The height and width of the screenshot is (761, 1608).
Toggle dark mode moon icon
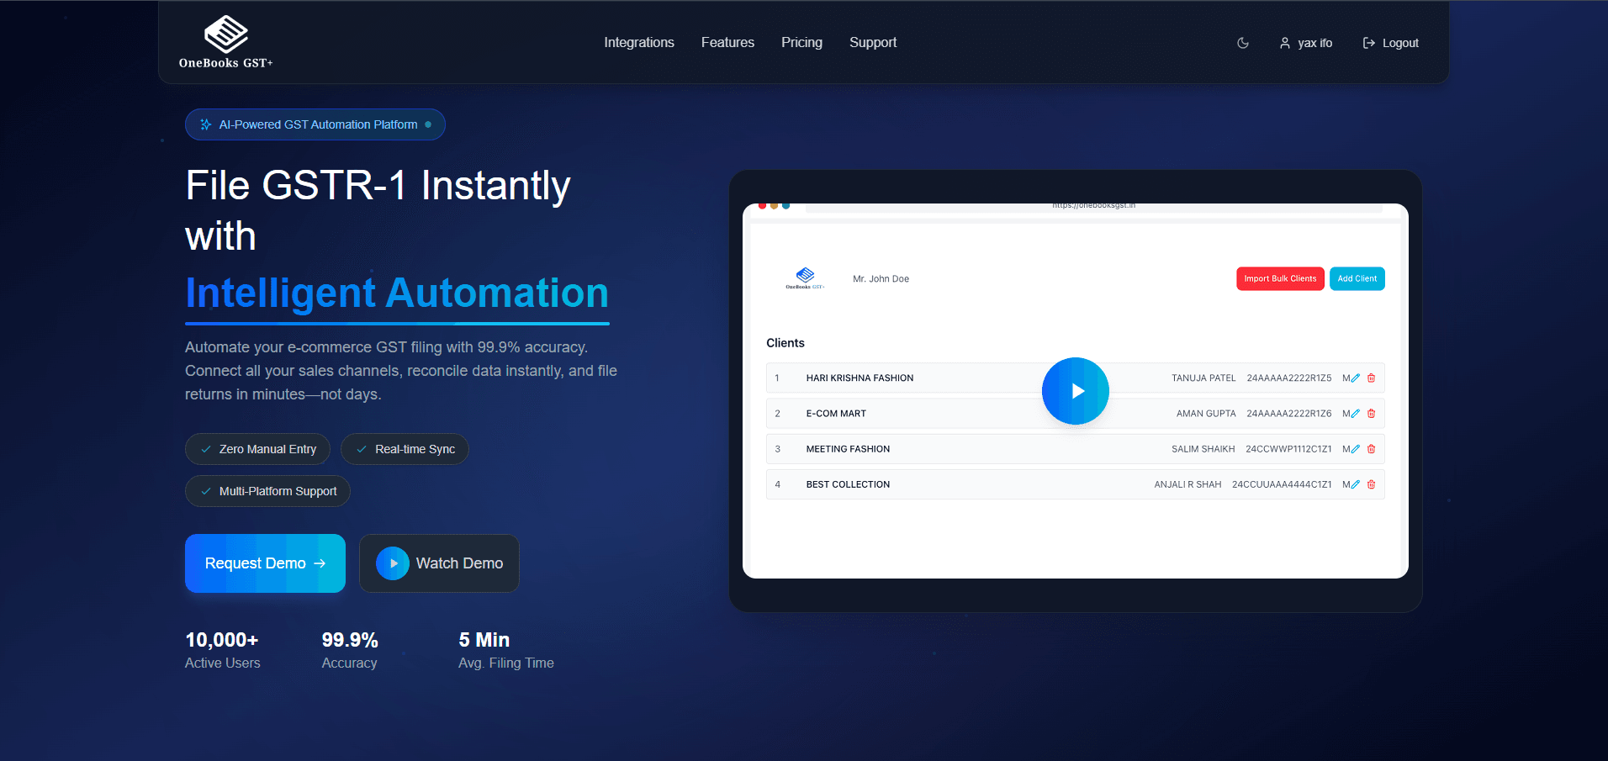pyautogui.click(x=1242, y=43)
